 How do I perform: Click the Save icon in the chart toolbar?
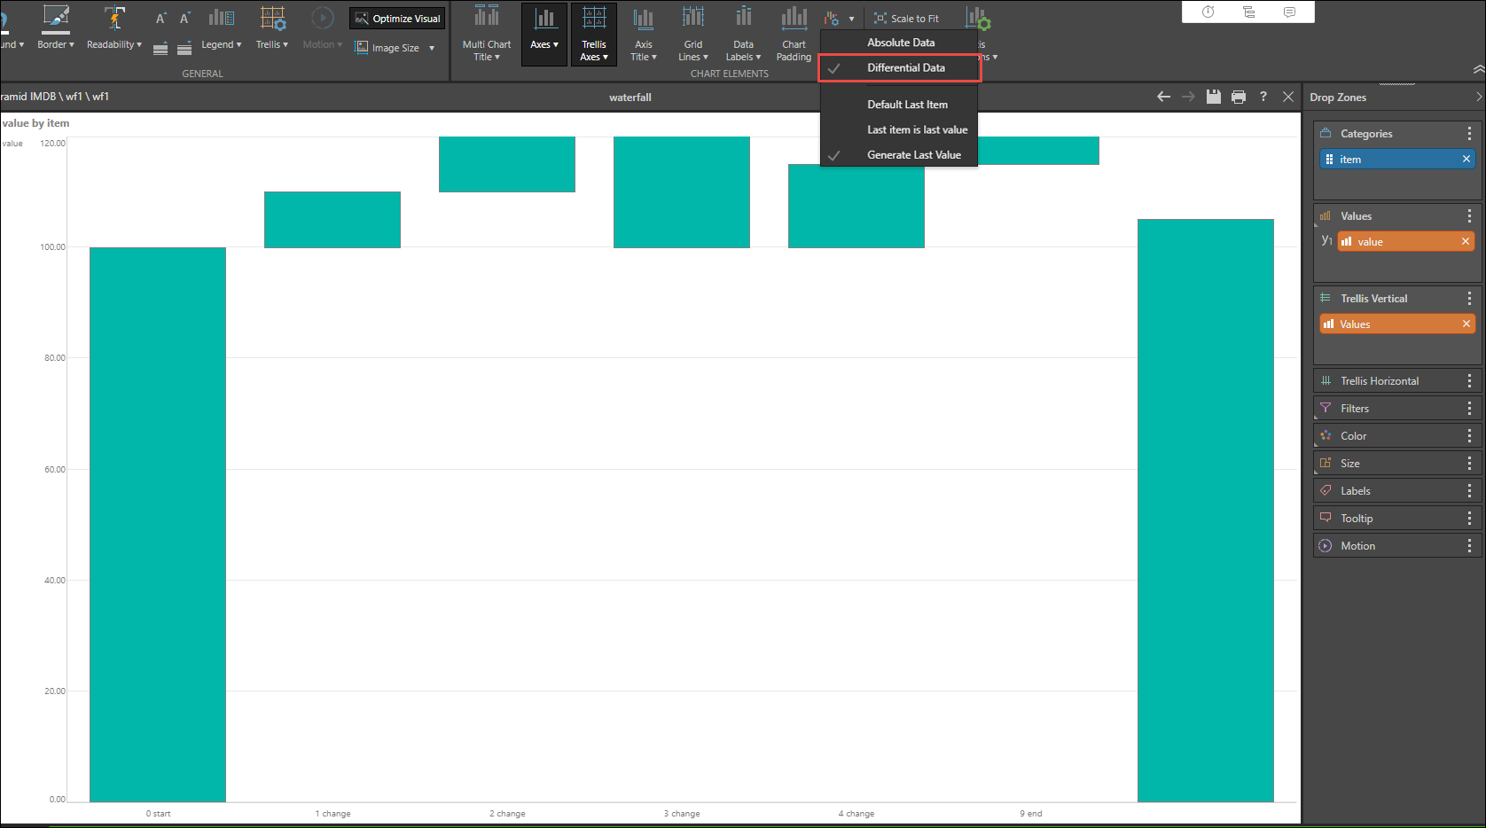pyautogui.click(x=1213, y=97)
